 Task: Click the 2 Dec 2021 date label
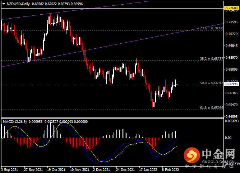coord(101,170)
